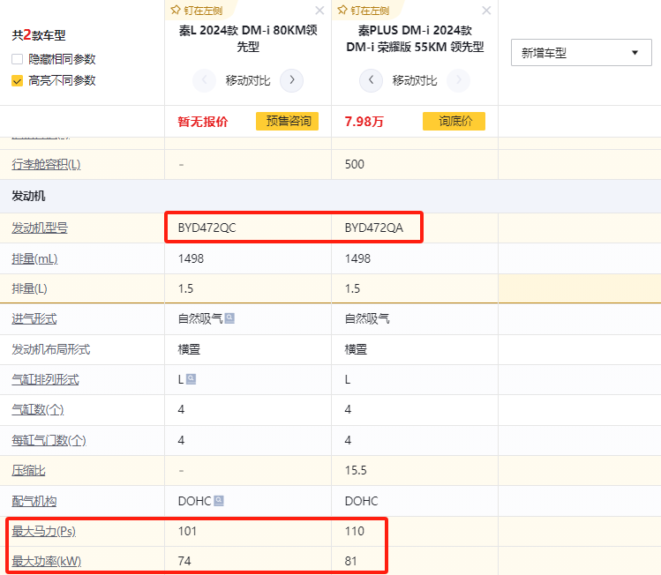This screenshot has width=661, height=575.
Task: Click 秦PLUS DM-i 荣耀版 55KM title
Action: pos(415,38)
